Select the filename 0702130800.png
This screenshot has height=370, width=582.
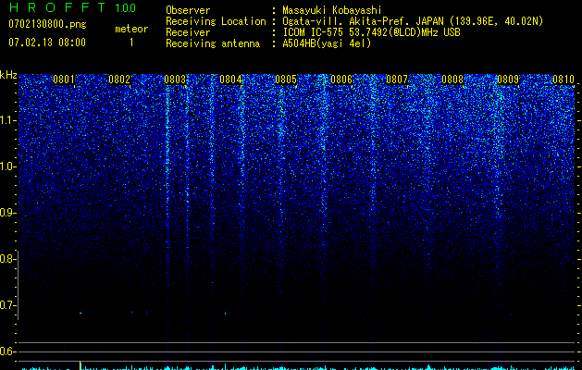point(47,24)
